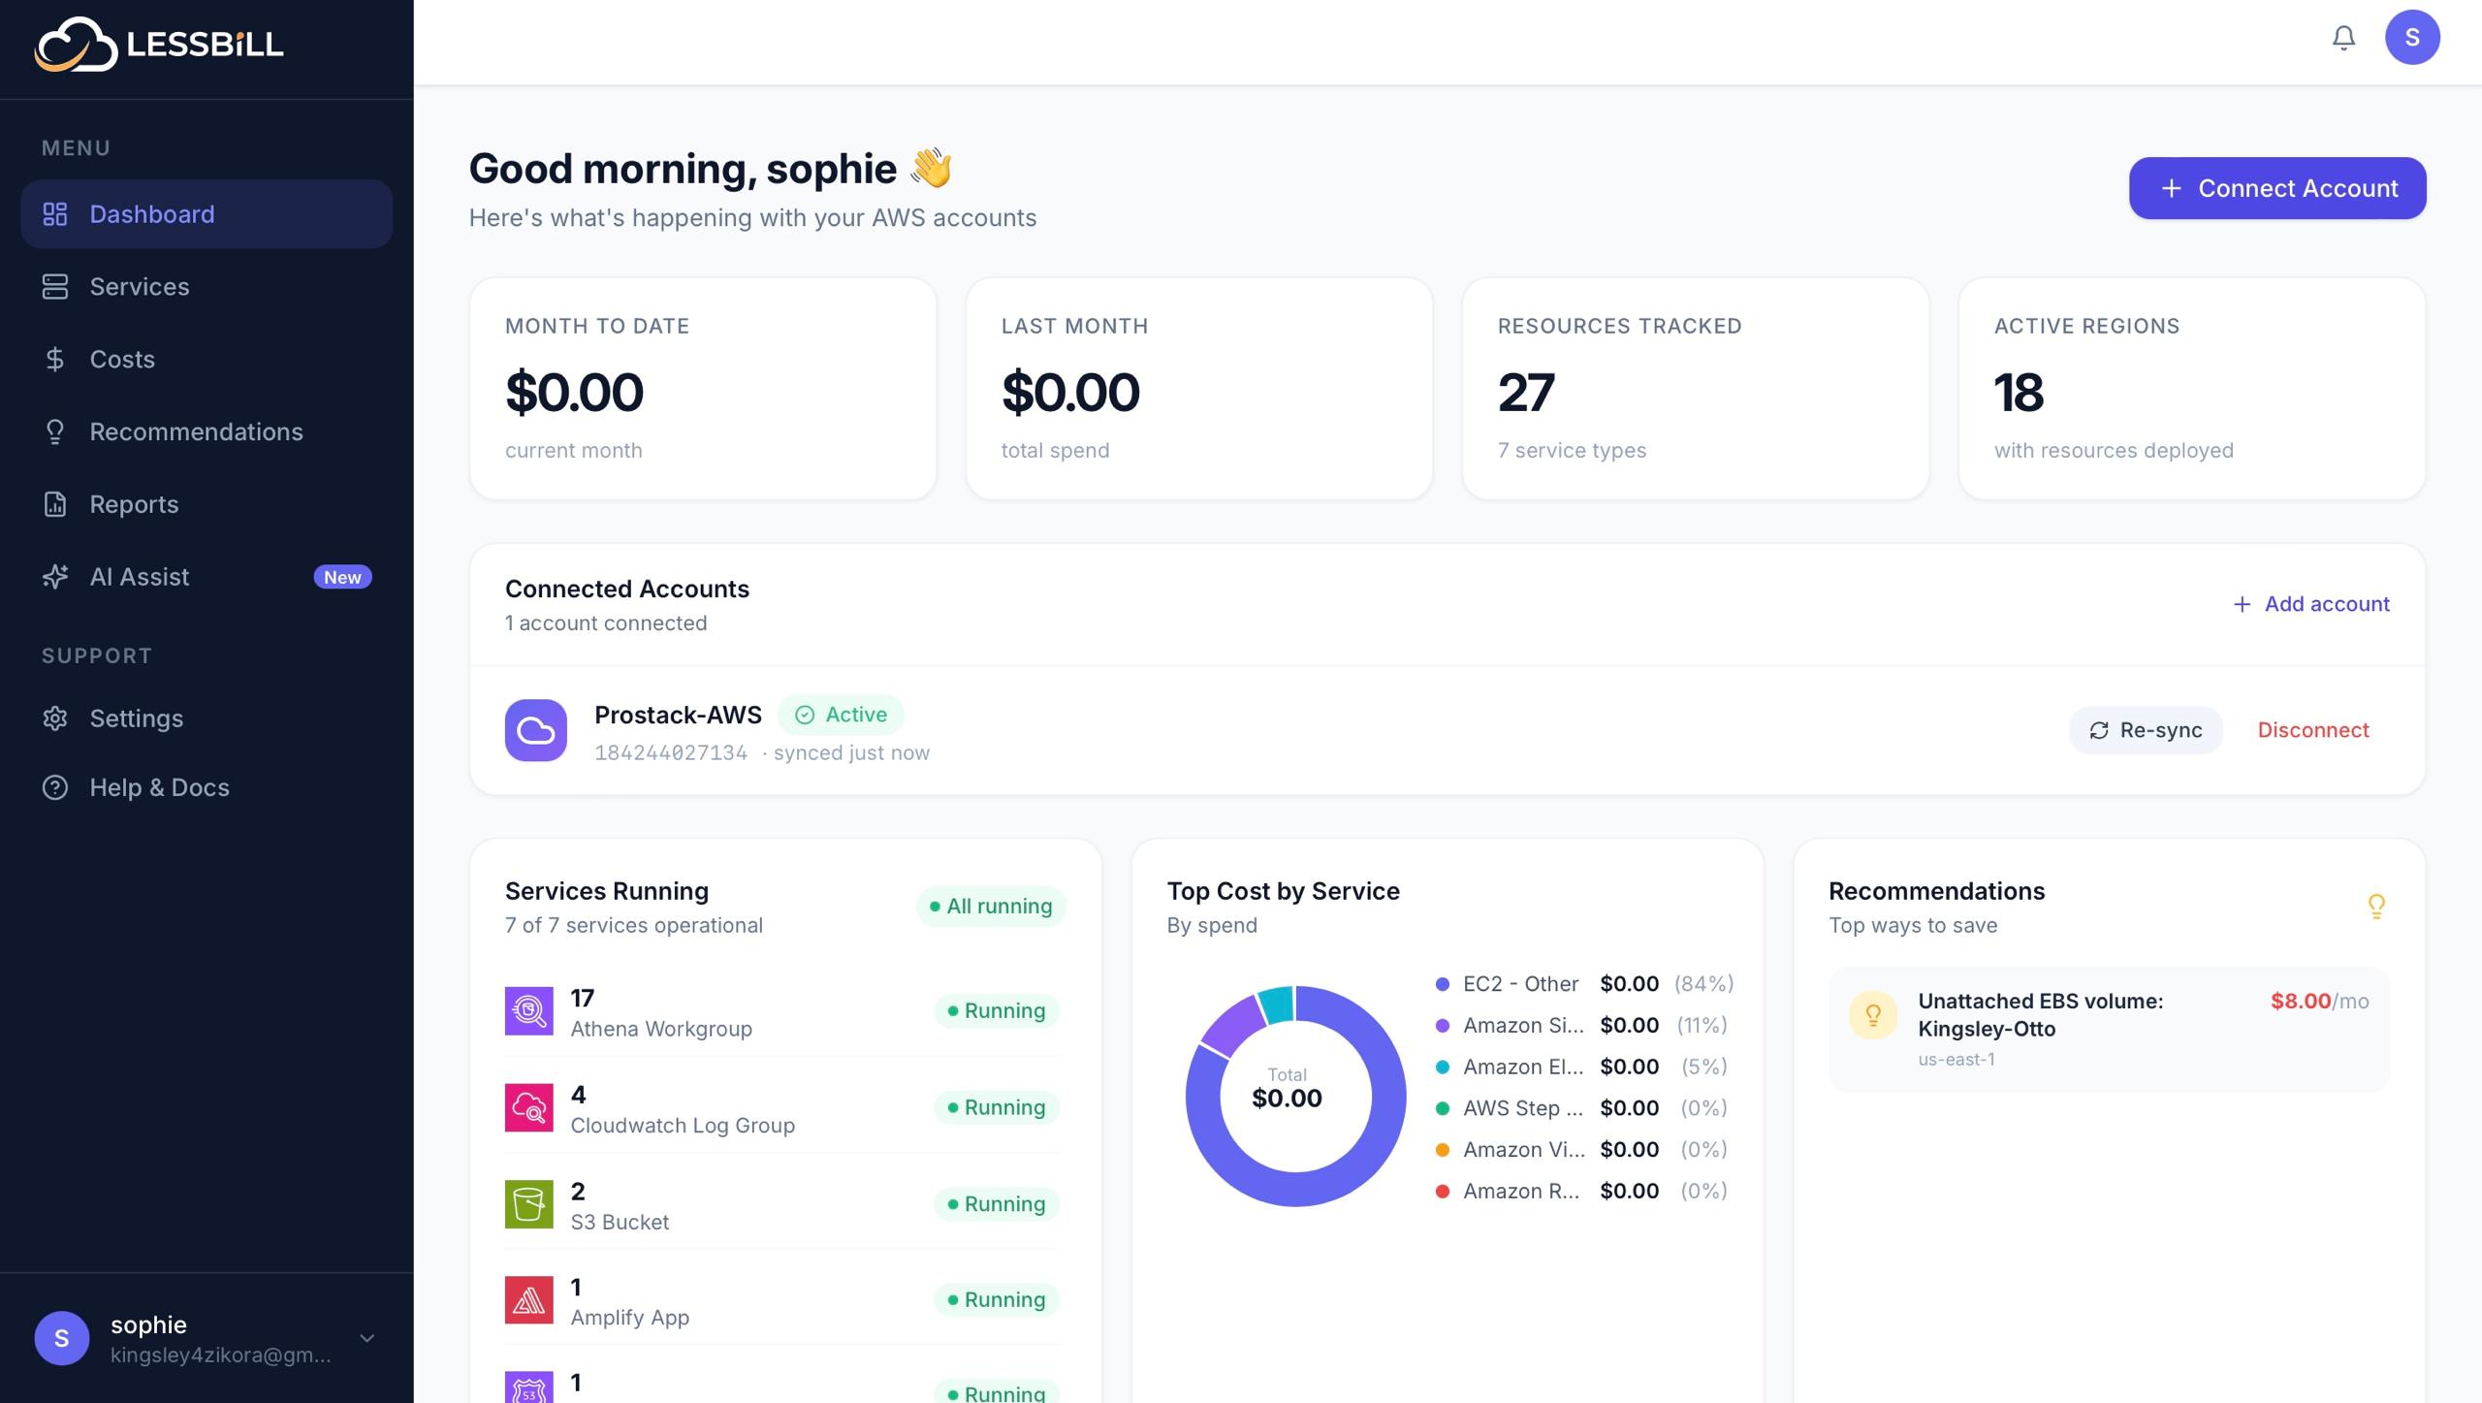Click the account ID 184244027134
2482x1403 pixels.
click(x=671, y=753)
